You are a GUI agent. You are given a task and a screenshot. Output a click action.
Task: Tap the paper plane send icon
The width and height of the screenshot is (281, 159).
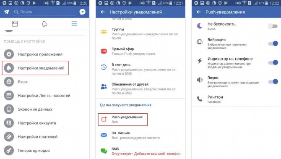(x=7, y=12)
